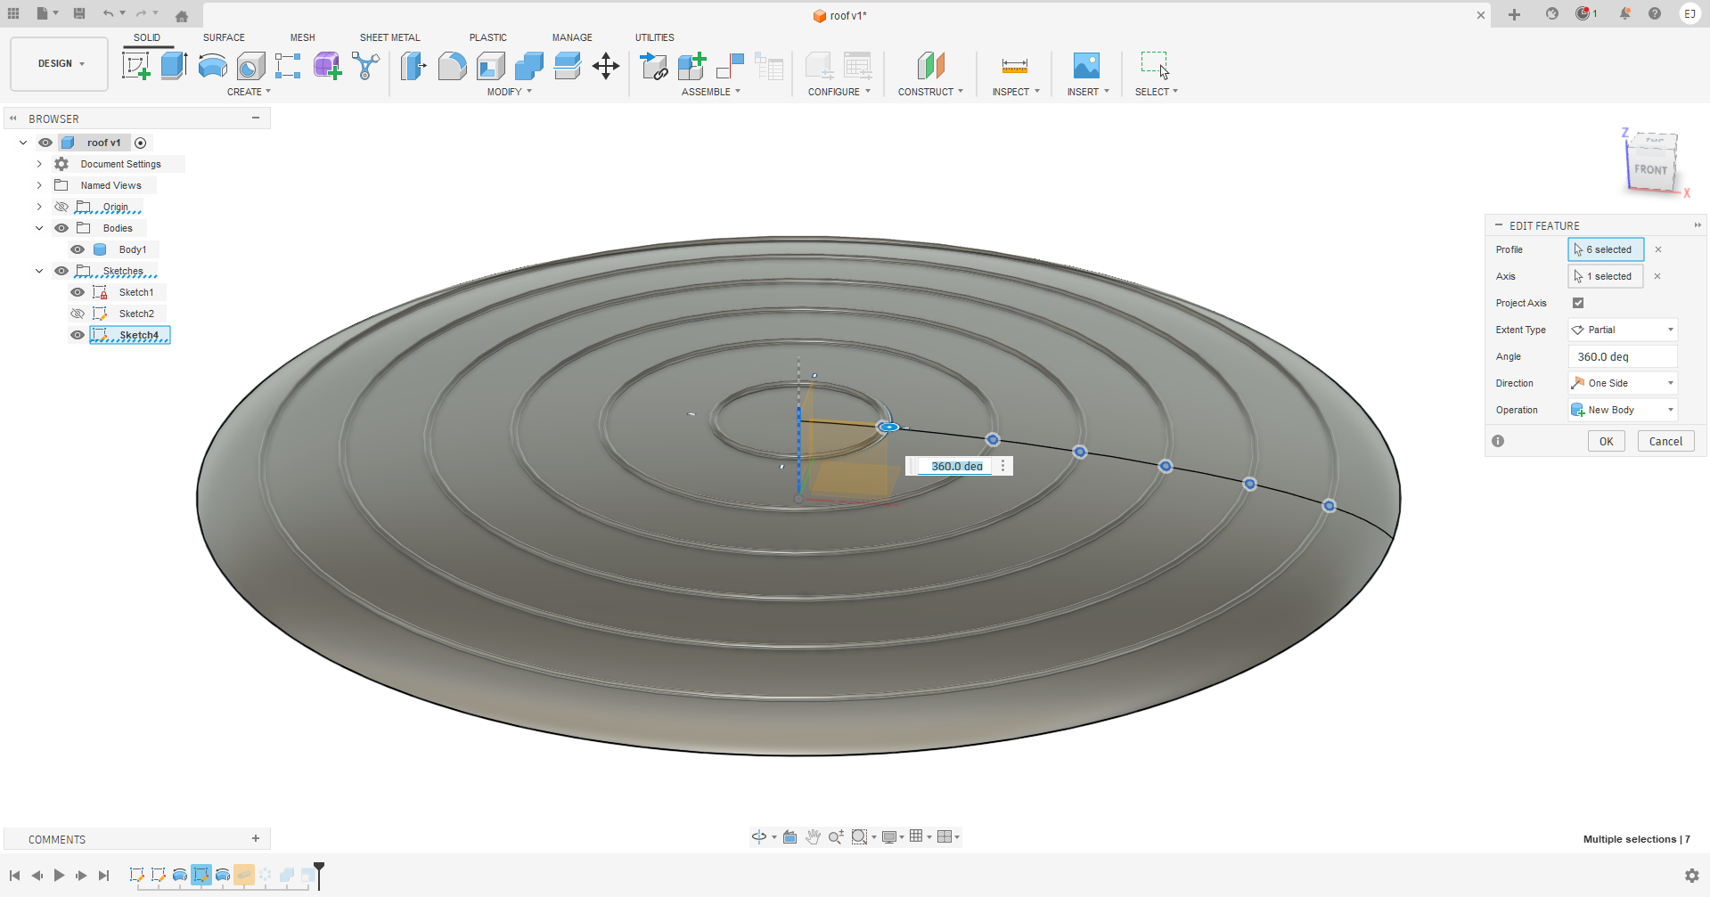Viewport: 1710px width, 897px height.
Task: Click the Zoom magnifier tool
Action: click(836, 836)
